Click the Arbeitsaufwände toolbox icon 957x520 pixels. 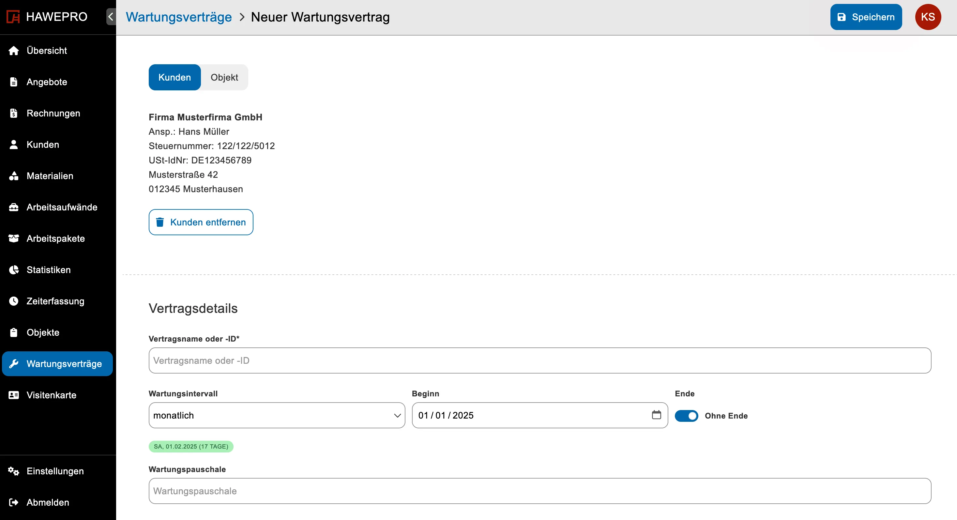point(14,207)
